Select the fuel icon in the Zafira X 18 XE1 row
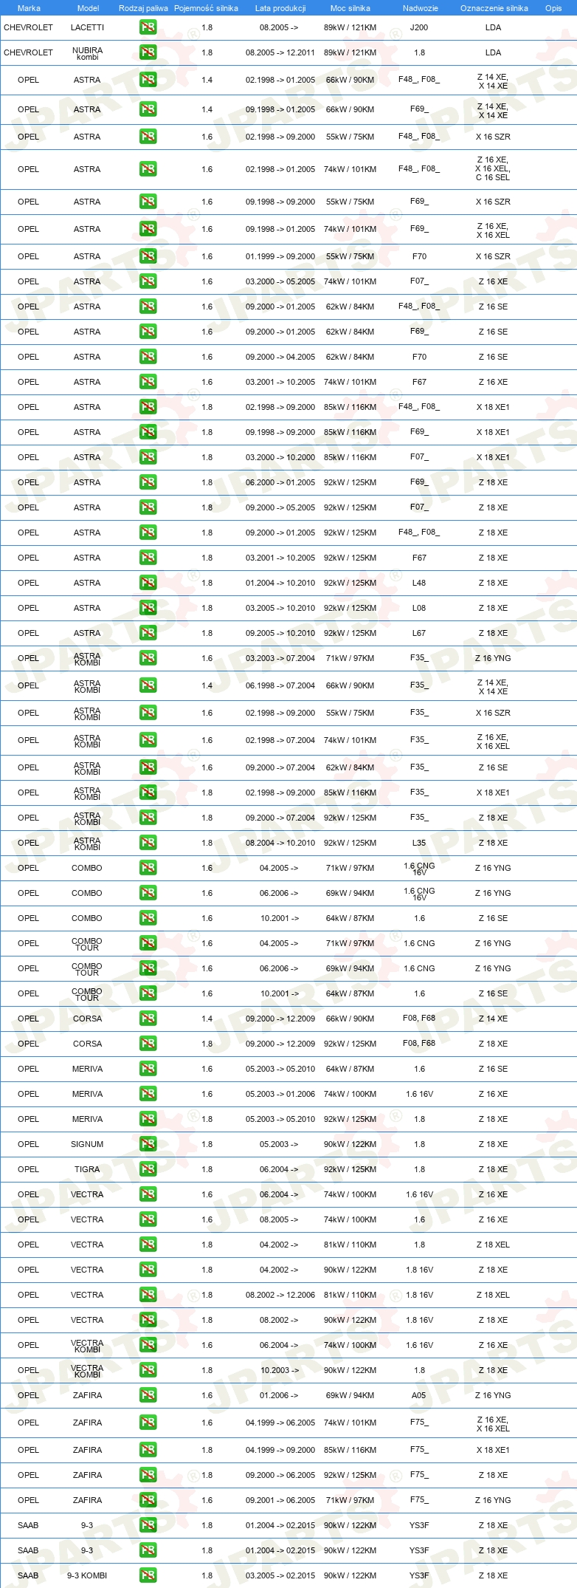 [x=148, y=1450]
